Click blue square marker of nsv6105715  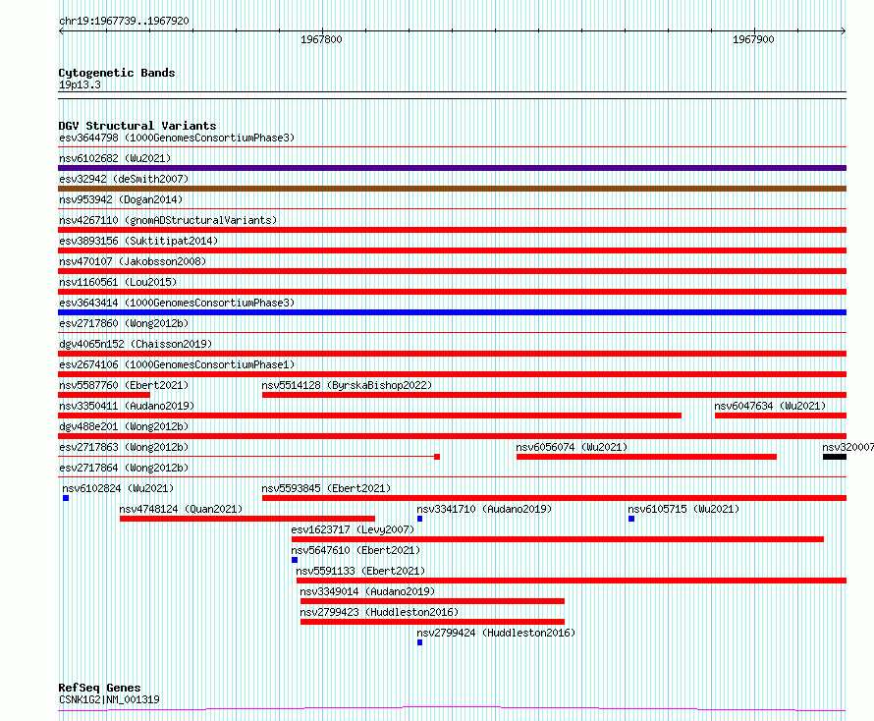631,519
